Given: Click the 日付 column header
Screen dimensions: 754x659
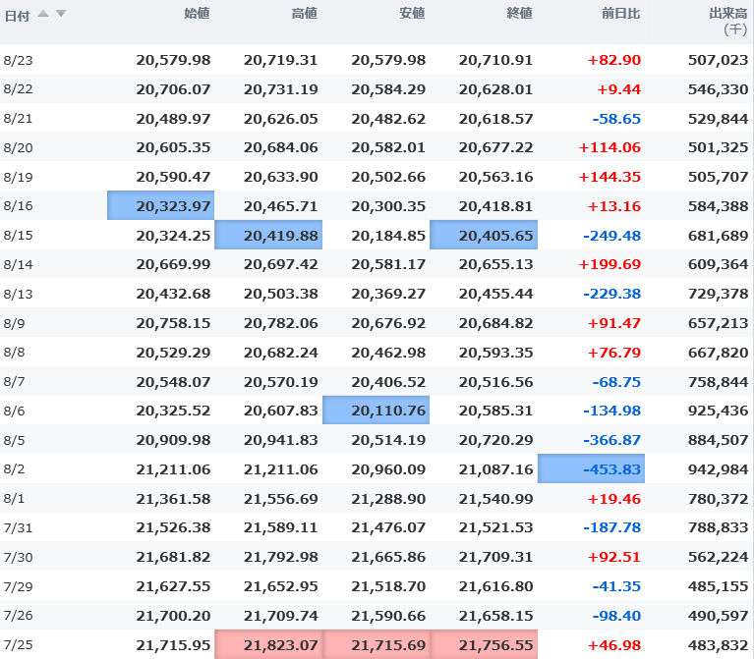Looking at the screenshot, I should pyautogui.click(x=18, y=15).
